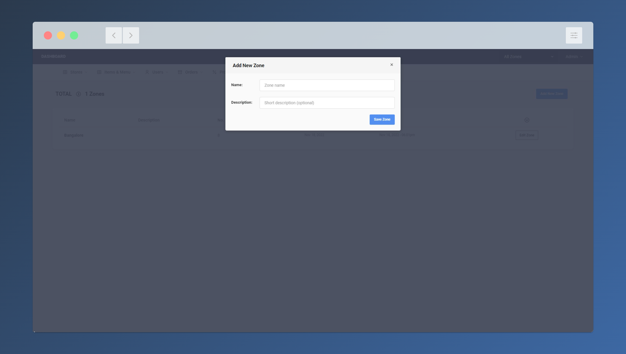Click the Orders box icon
Viewport: 626px width, 354px height.
pos(180,72)
